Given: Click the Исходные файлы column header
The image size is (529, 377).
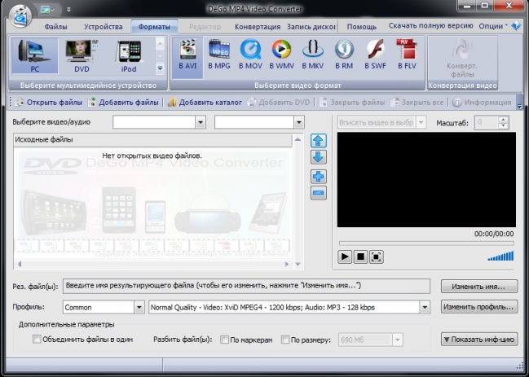Looking at the screenshot, I should pos(152,139).
